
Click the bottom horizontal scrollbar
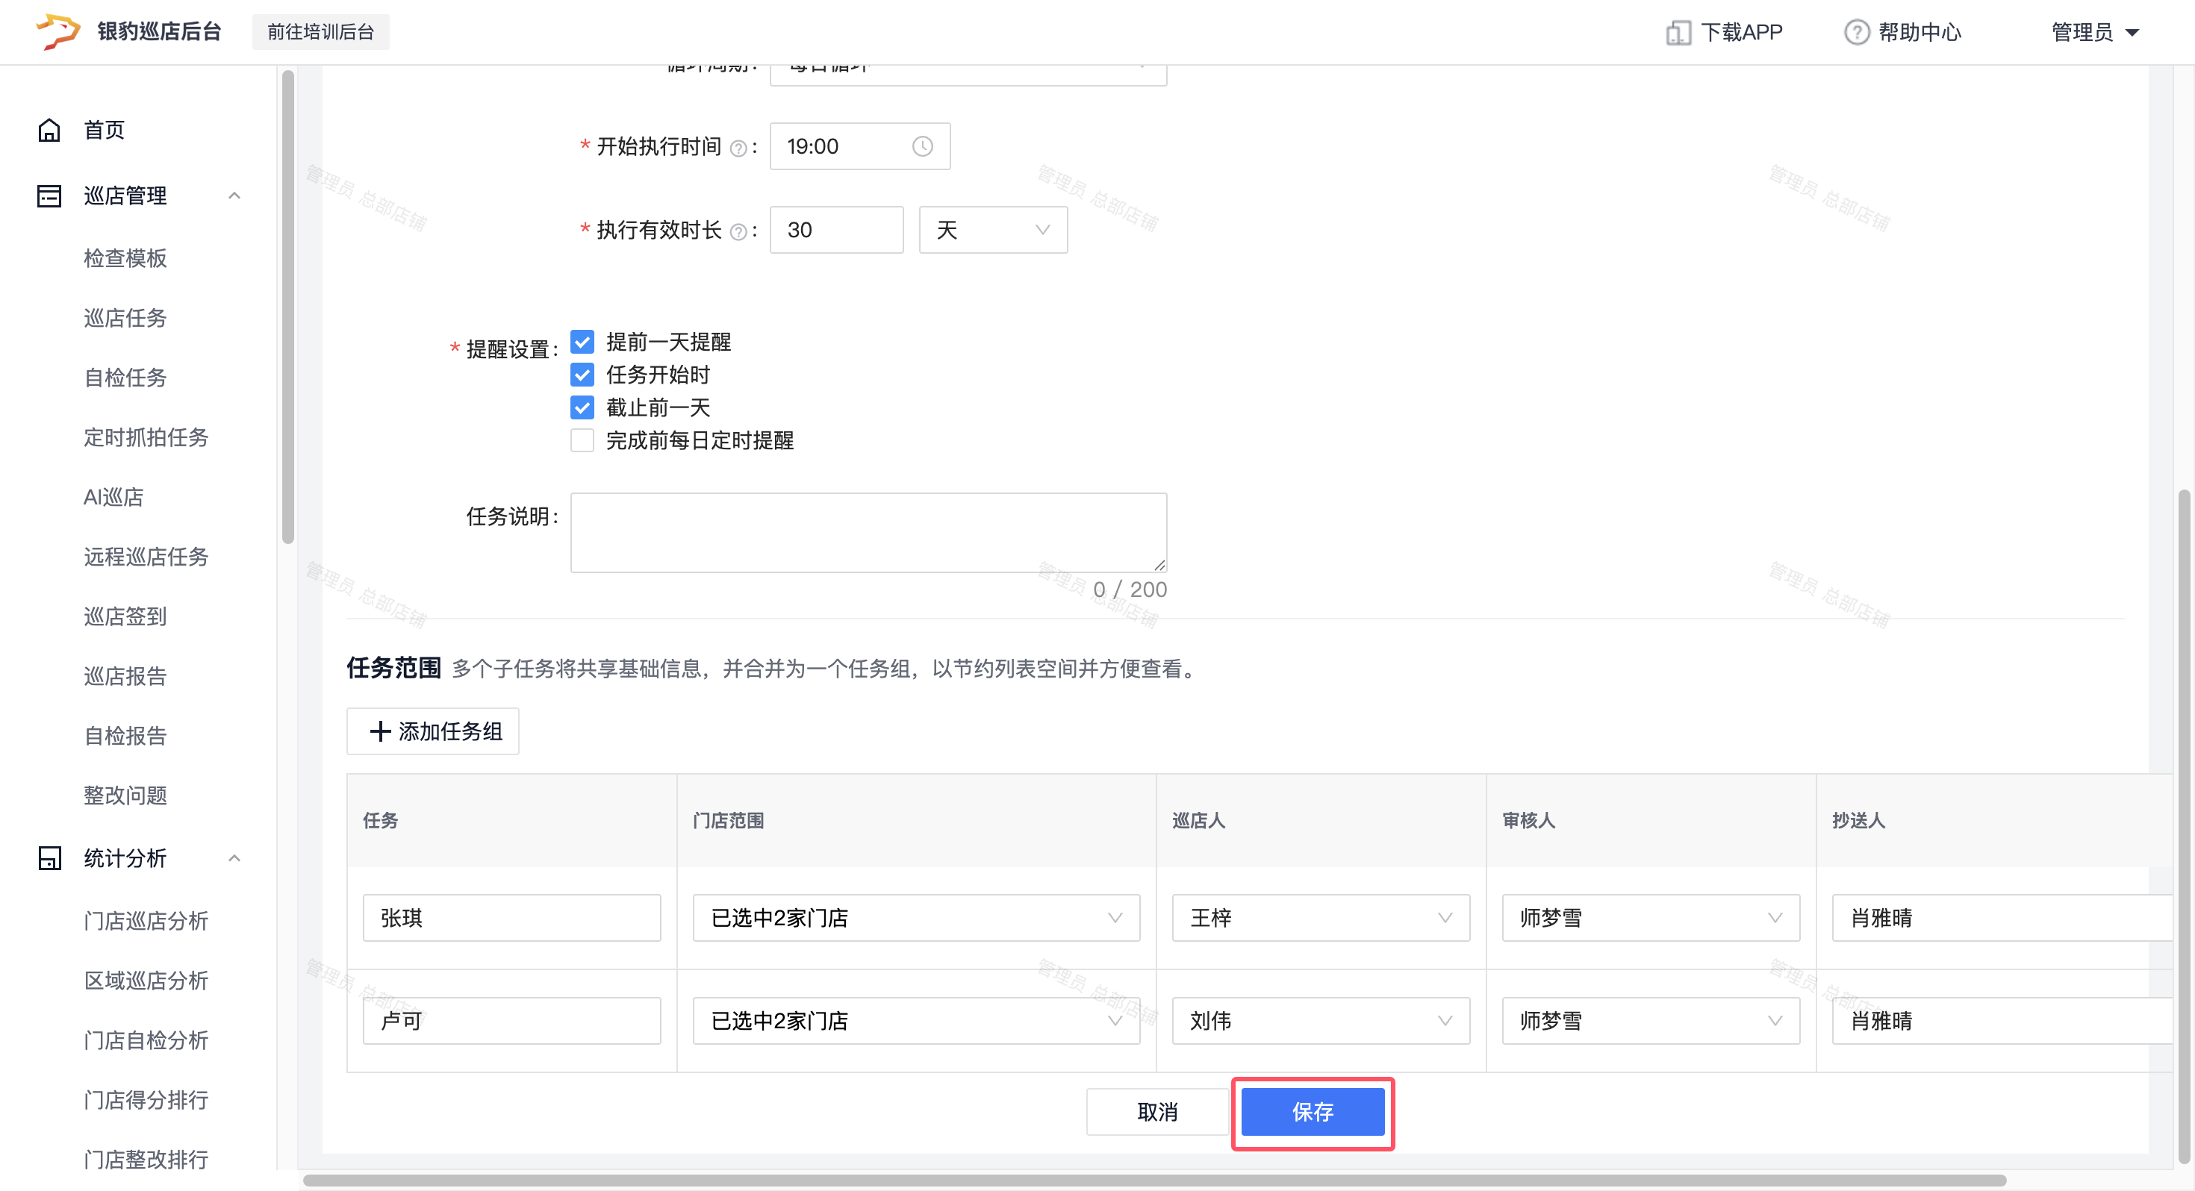click(1153, 1180)
